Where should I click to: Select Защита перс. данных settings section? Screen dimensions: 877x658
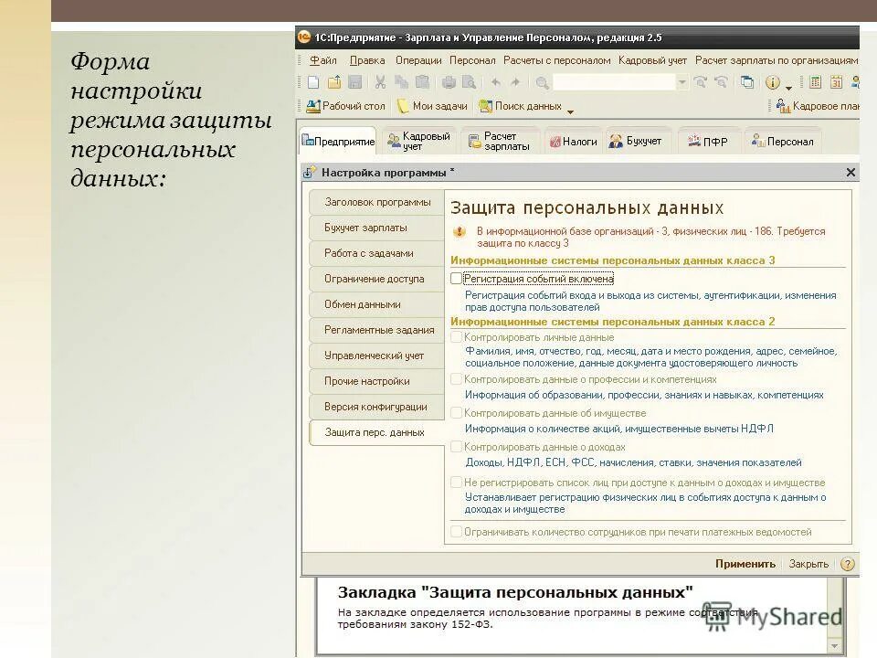pos(377,432)
